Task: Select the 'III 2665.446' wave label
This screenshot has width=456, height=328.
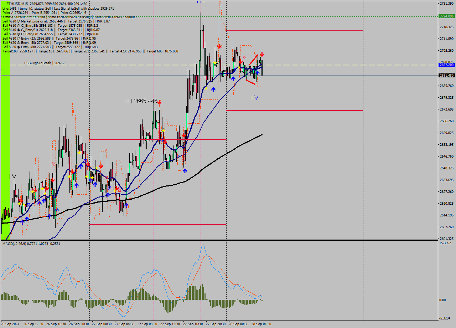Action: pyautogui.click(x=141, y=101)
